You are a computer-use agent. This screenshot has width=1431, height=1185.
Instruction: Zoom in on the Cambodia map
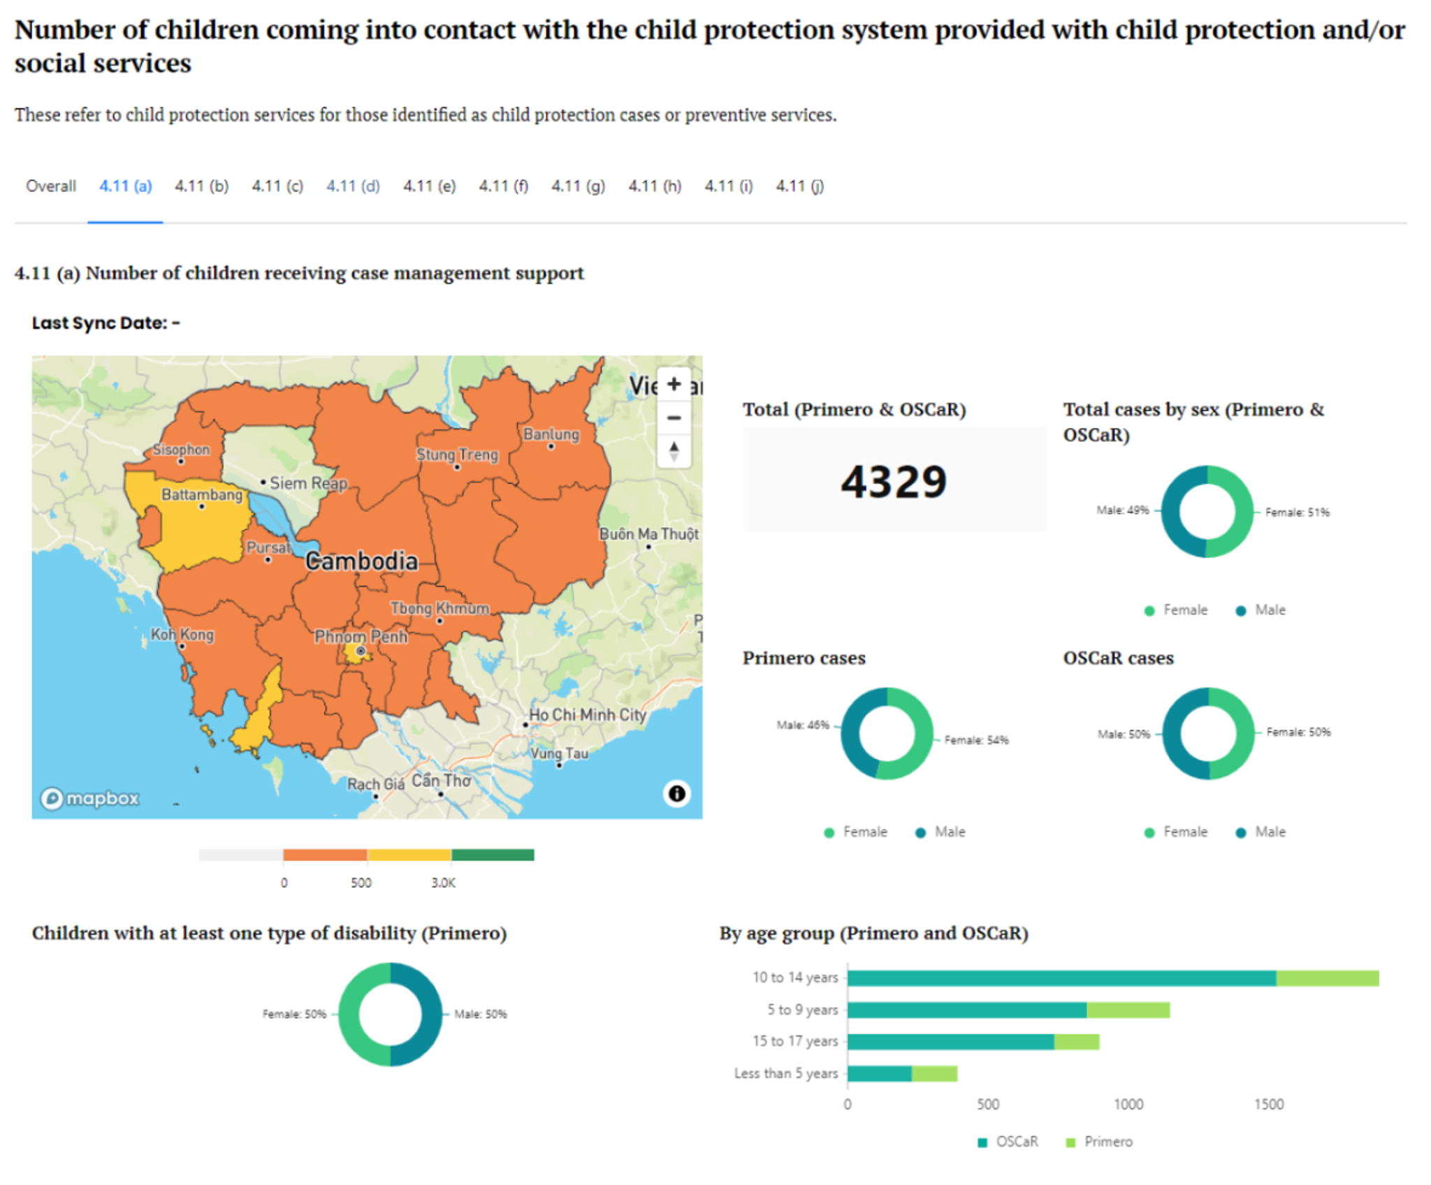674,383
